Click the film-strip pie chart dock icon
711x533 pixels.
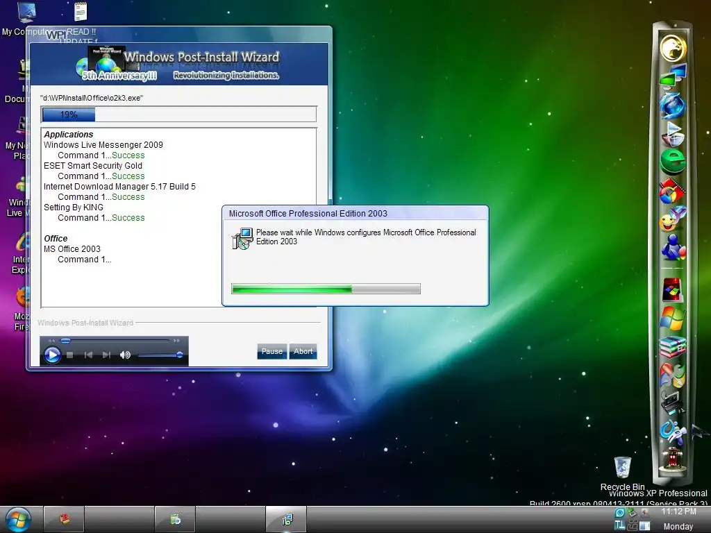pos(672,192)
